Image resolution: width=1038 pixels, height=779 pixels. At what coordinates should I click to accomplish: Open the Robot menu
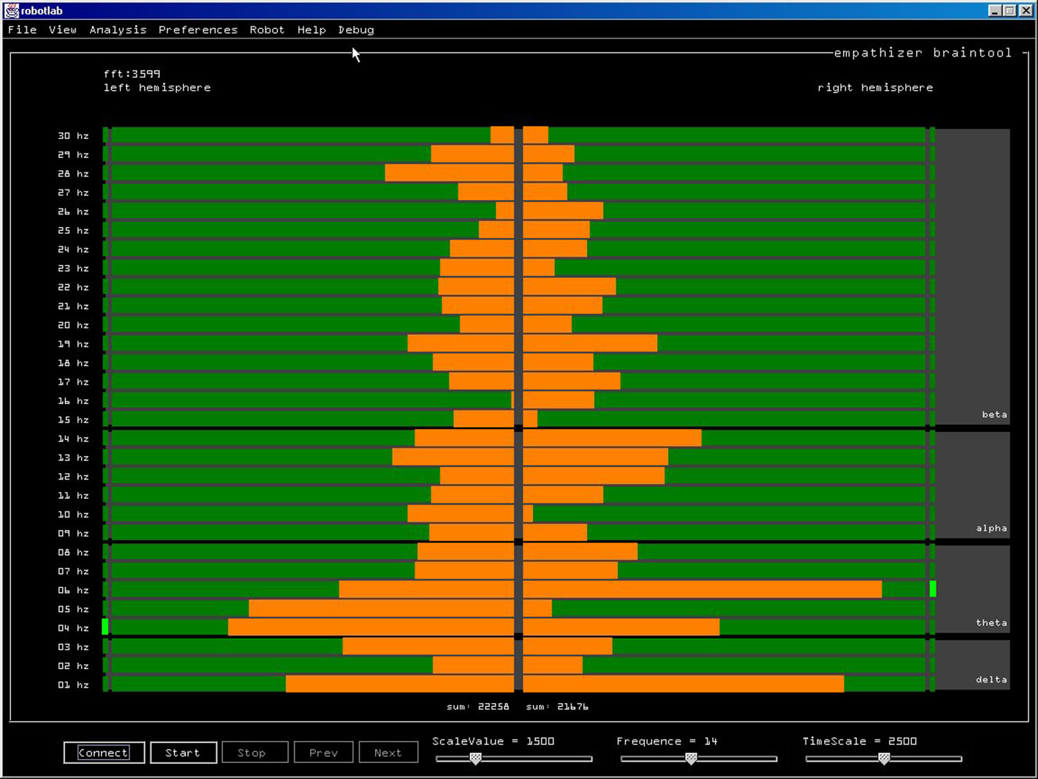[x=267, y=30]
